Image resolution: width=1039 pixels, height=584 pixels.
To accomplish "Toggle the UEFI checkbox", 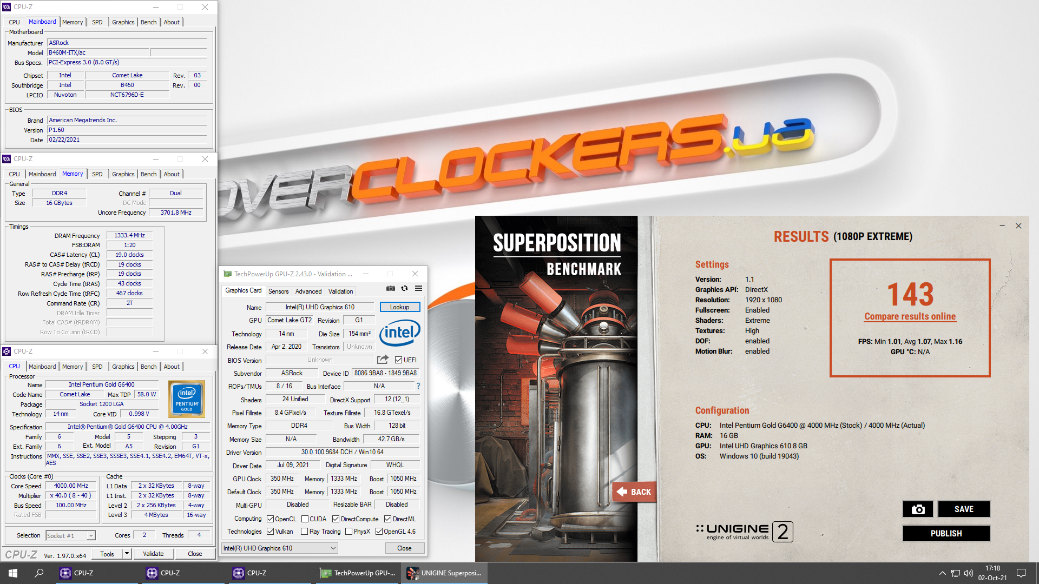I will [x=398, y=360].
